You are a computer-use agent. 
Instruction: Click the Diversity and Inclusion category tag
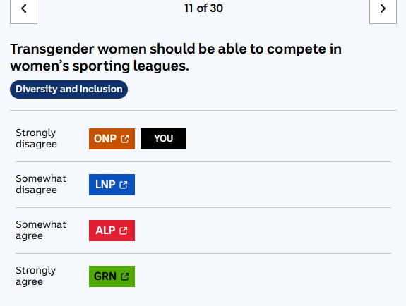[x=69, y=90]
